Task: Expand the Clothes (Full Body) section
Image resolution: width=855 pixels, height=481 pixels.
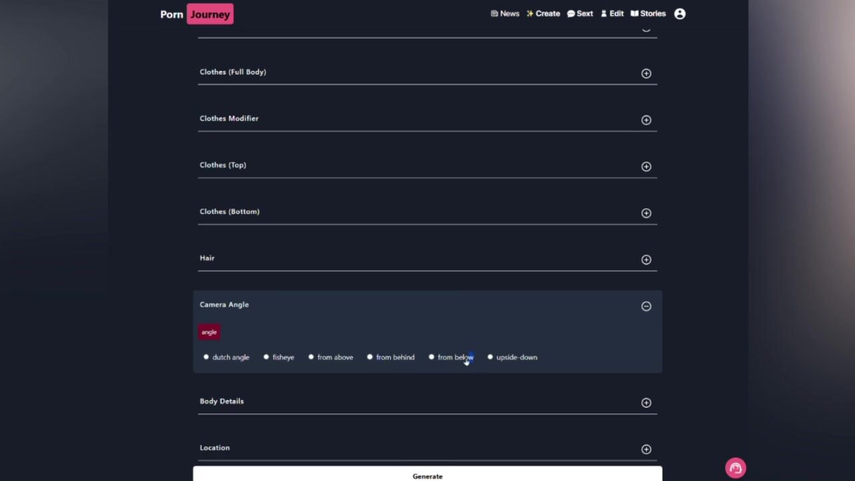Action: tap(646, 73)
